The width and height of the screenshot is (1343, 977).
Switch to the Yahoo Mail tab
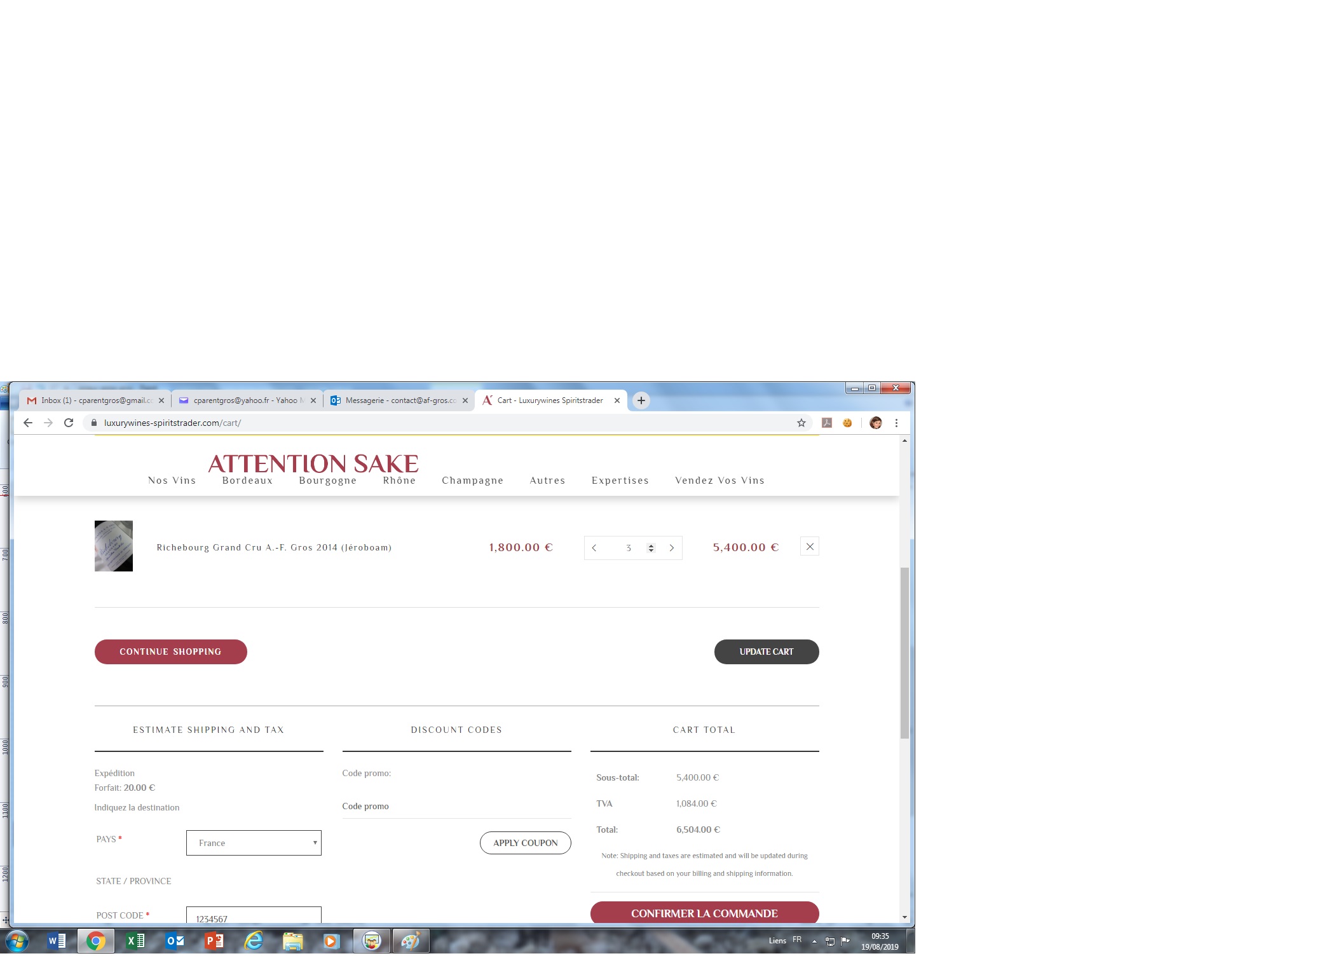click(247, 400)
